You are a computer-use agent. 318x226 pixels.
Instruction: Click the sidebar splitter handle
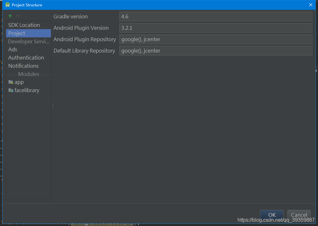point(52,106)
